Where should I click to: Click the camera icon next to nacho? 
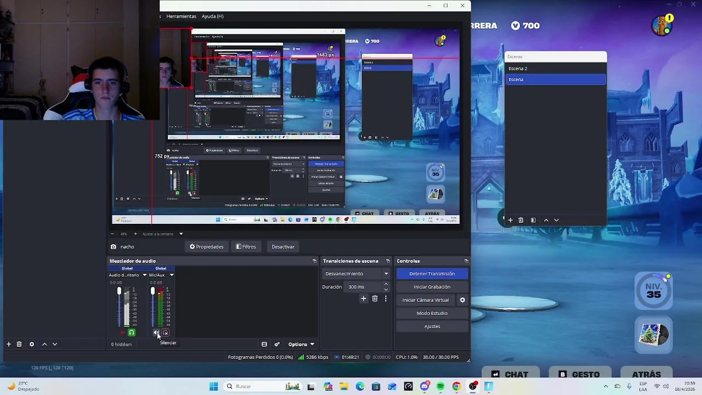(113, 247)
